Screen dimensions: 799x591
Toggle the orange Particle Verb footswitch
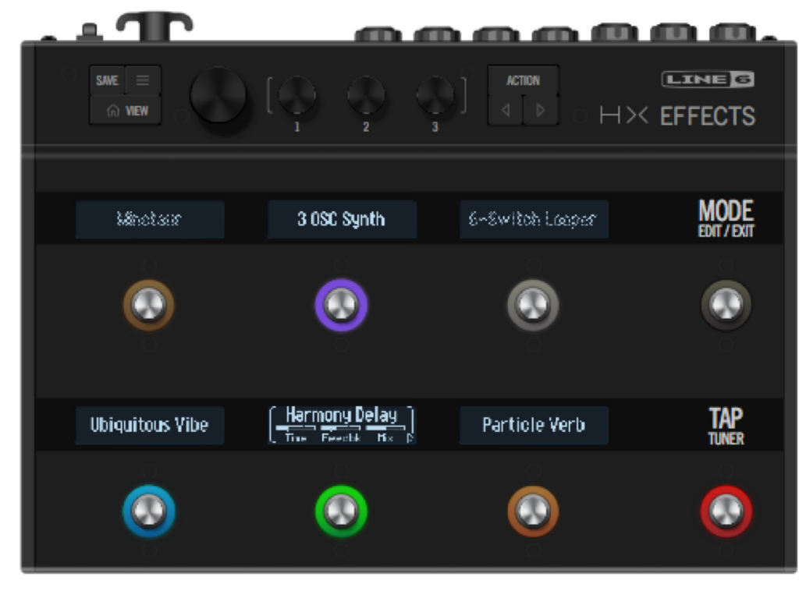click(x=533, y=511)
